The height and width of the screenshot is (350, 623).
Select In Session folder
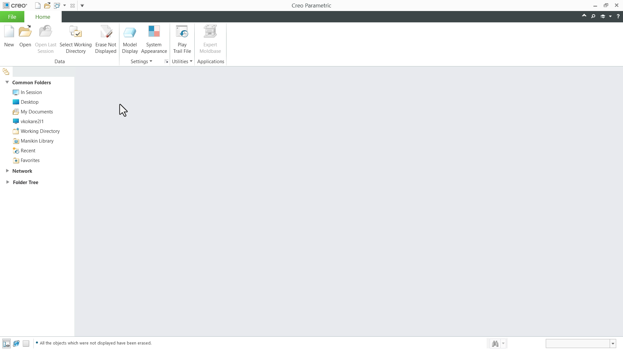(x=27, y=92)
